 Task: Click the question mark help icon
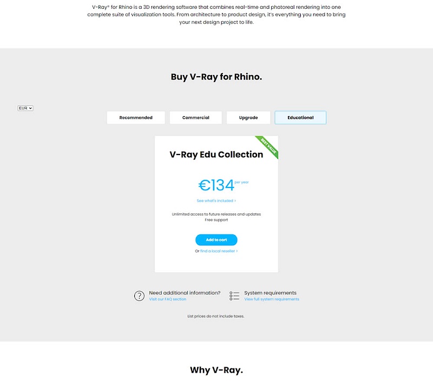139,295
